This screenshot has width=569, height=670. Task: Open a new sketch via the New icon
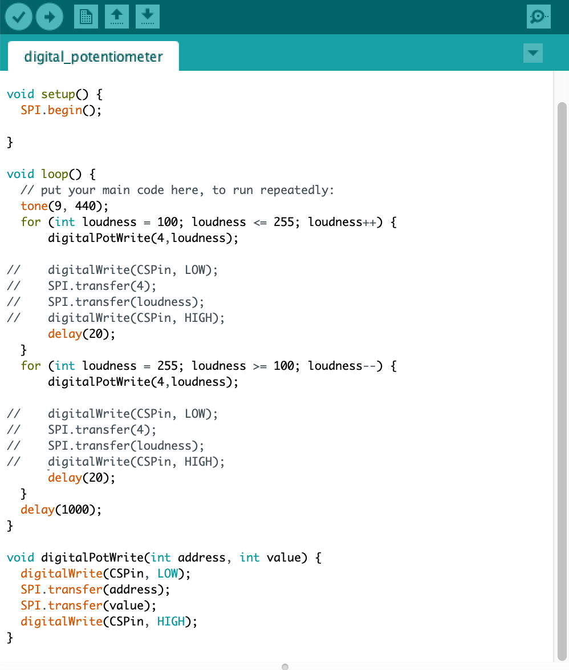[x=86, y=17]
